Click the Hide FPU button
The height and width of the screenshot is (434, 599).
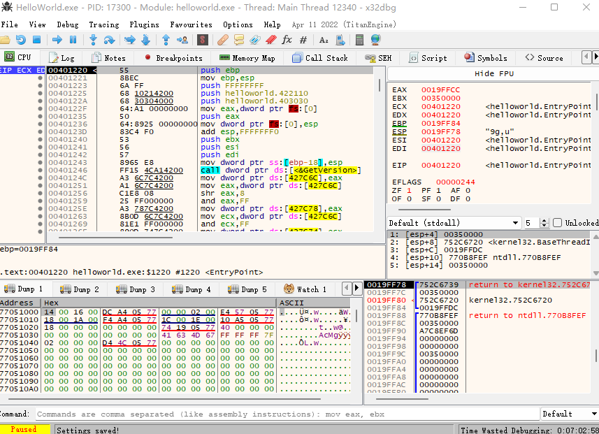point(494,74)
